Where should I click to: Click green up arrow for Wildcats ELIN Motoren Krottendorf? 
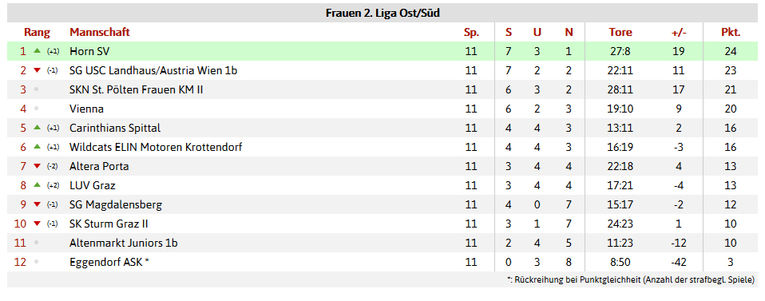[x=37, y=147]
